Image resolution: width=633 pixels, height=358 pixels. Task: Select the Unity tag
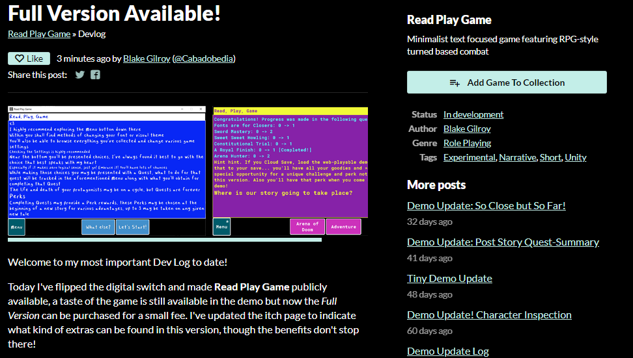[576, 157]
